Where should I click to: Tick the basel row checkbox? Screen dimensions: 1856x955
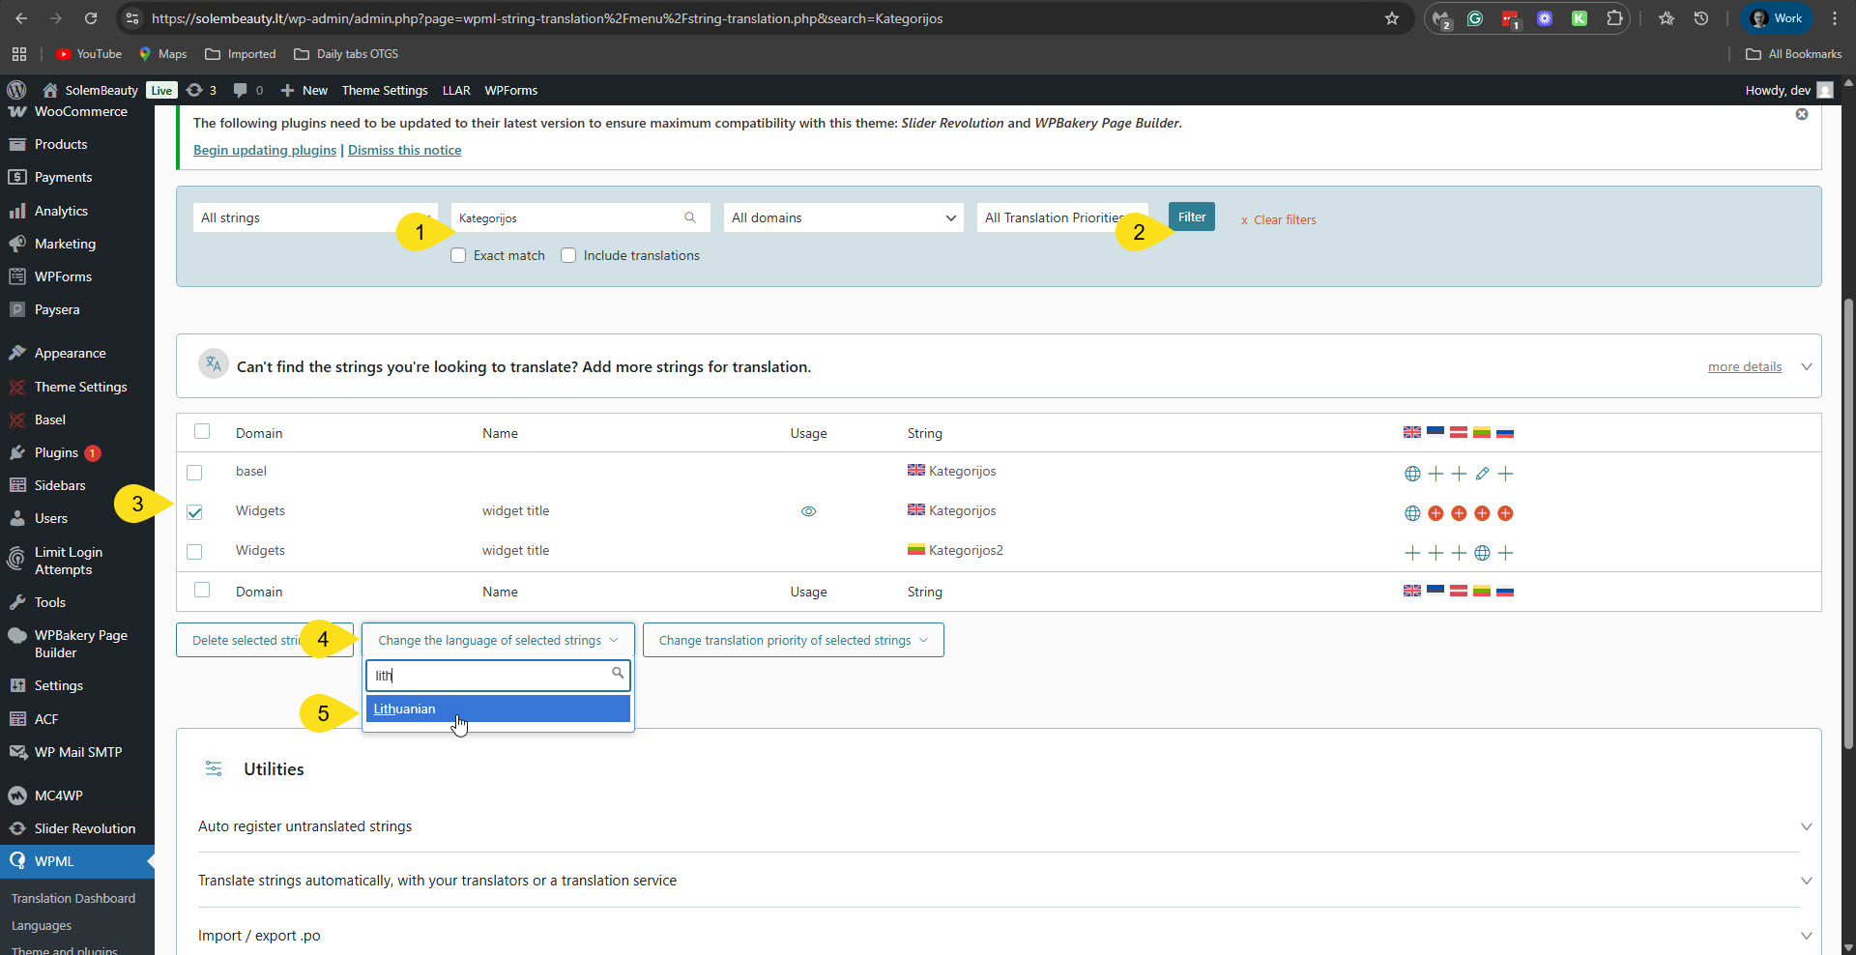194,473
